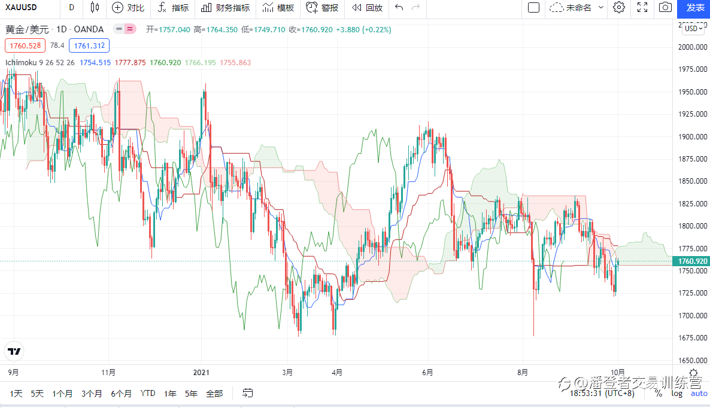Enter fullscreen mode
The height and width of the screenshot is (408, 710).
click(x=642, y=8)
